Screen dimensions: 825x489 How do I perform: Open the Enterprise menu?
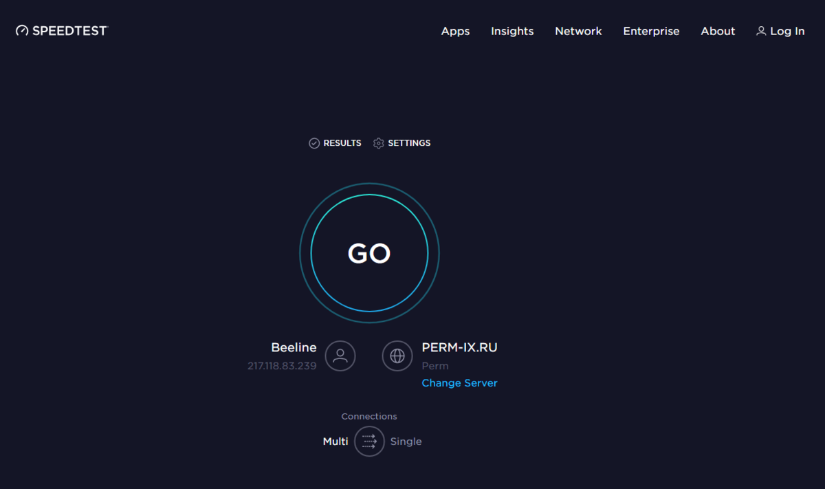651,31
